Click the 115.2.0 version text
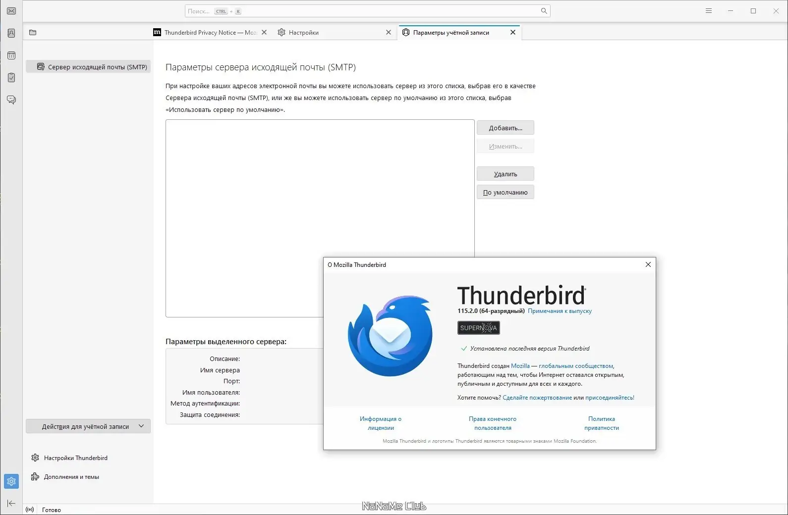Screen dimensions: 788x515 [x=491, y=311]
